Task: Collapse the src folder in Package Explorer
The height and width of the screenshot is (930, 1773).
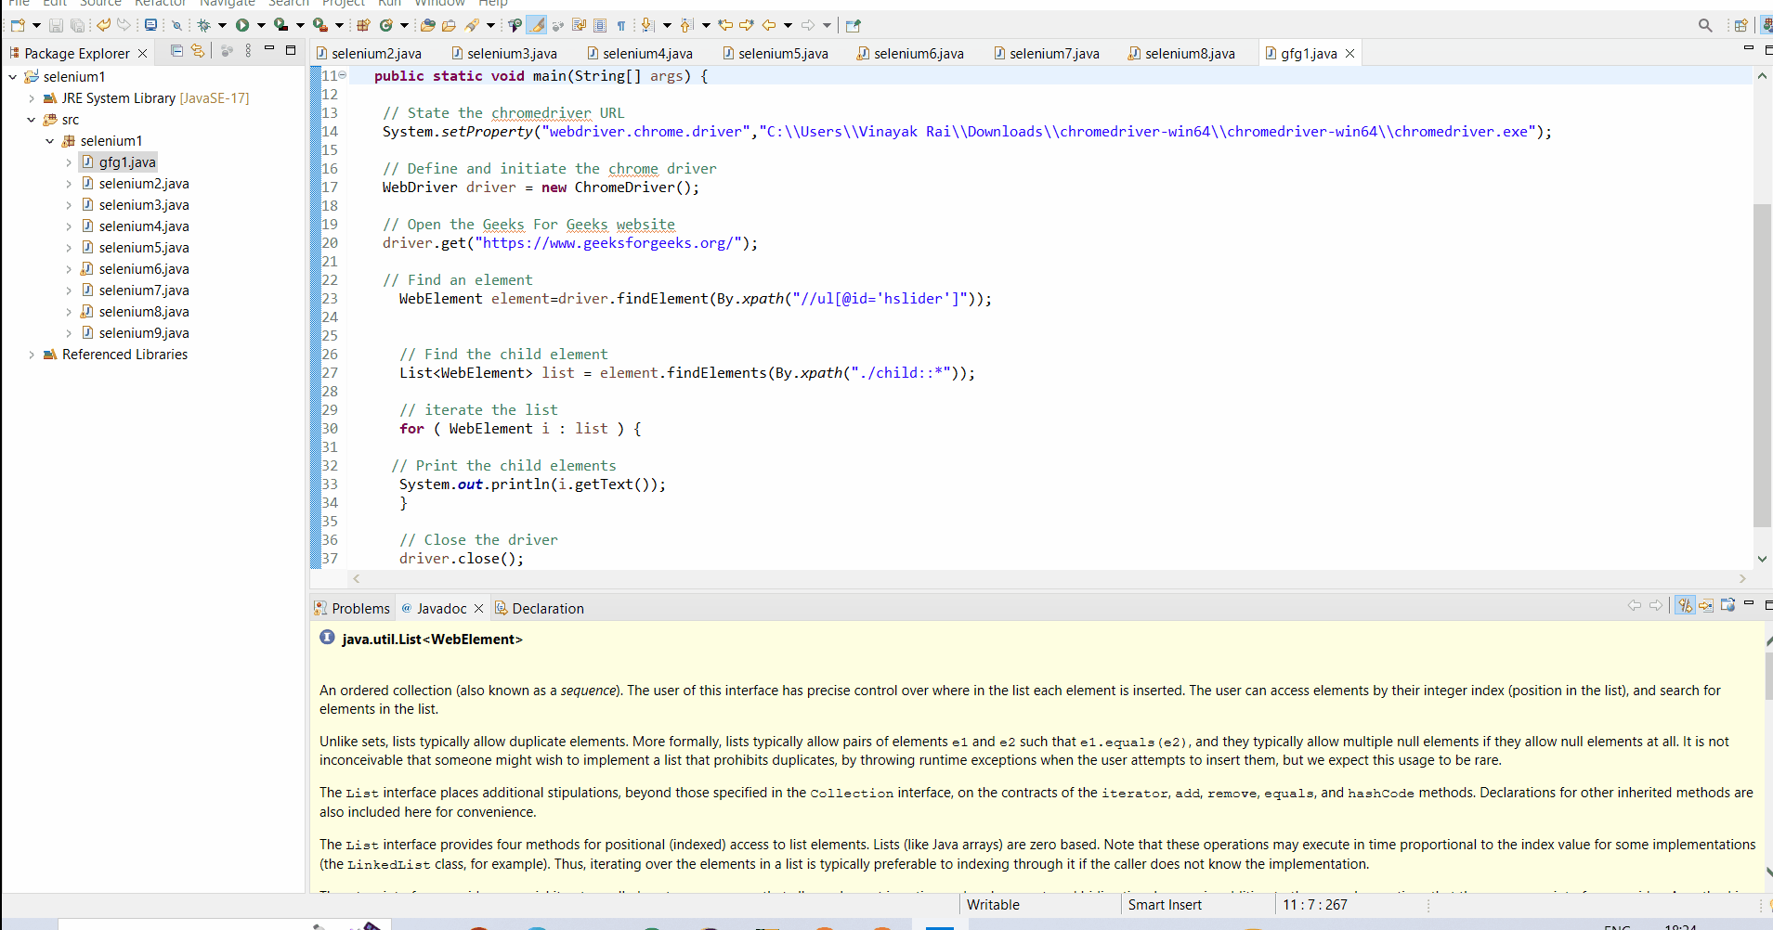Action: coord(32,119)
